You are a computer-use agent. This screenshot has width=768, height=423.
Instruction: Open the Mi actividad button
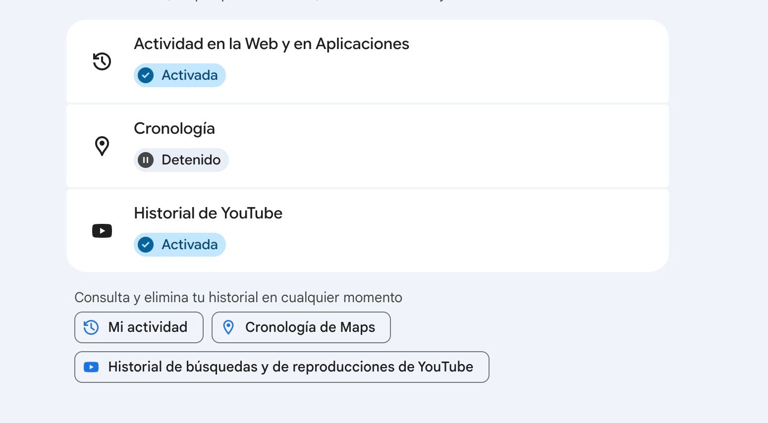pos(139,327)
